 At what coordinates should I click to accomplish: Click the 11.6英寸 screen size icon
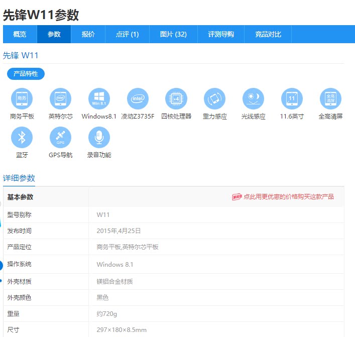point(292,99)
